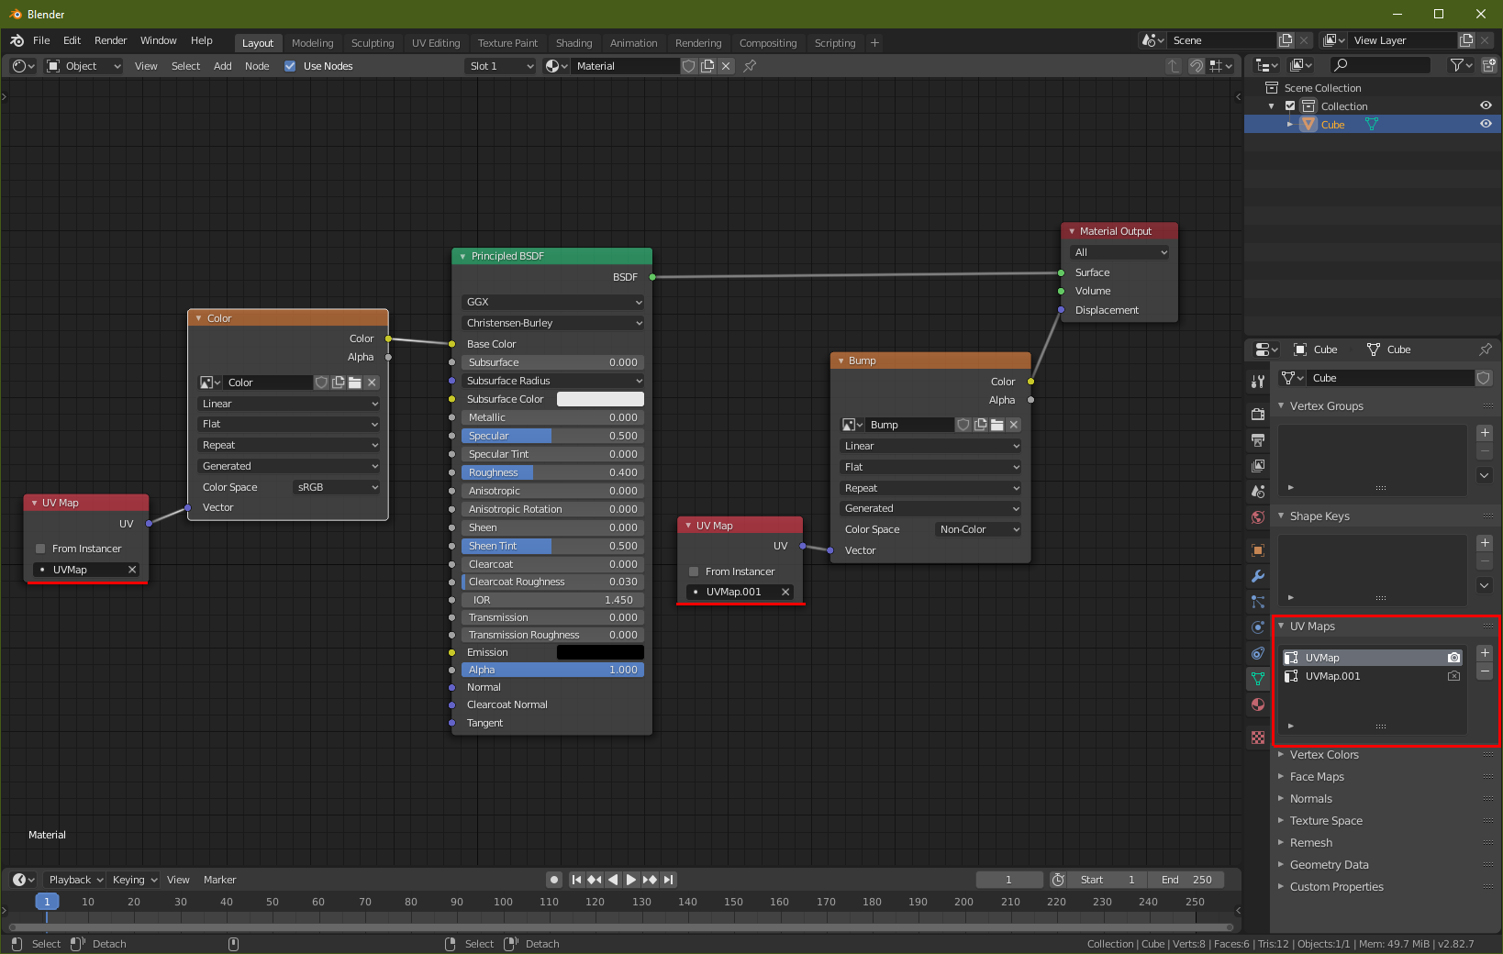Open the Render properties tab

tap(1258, 415)
